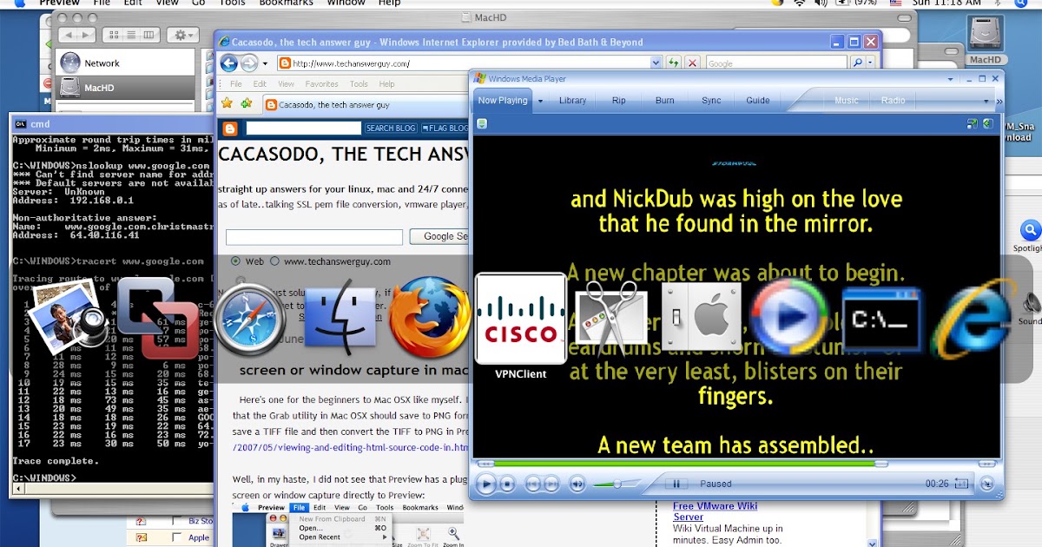
Task: Expand Media Player tabs overflow chevron
Action: tap(999, 101)
